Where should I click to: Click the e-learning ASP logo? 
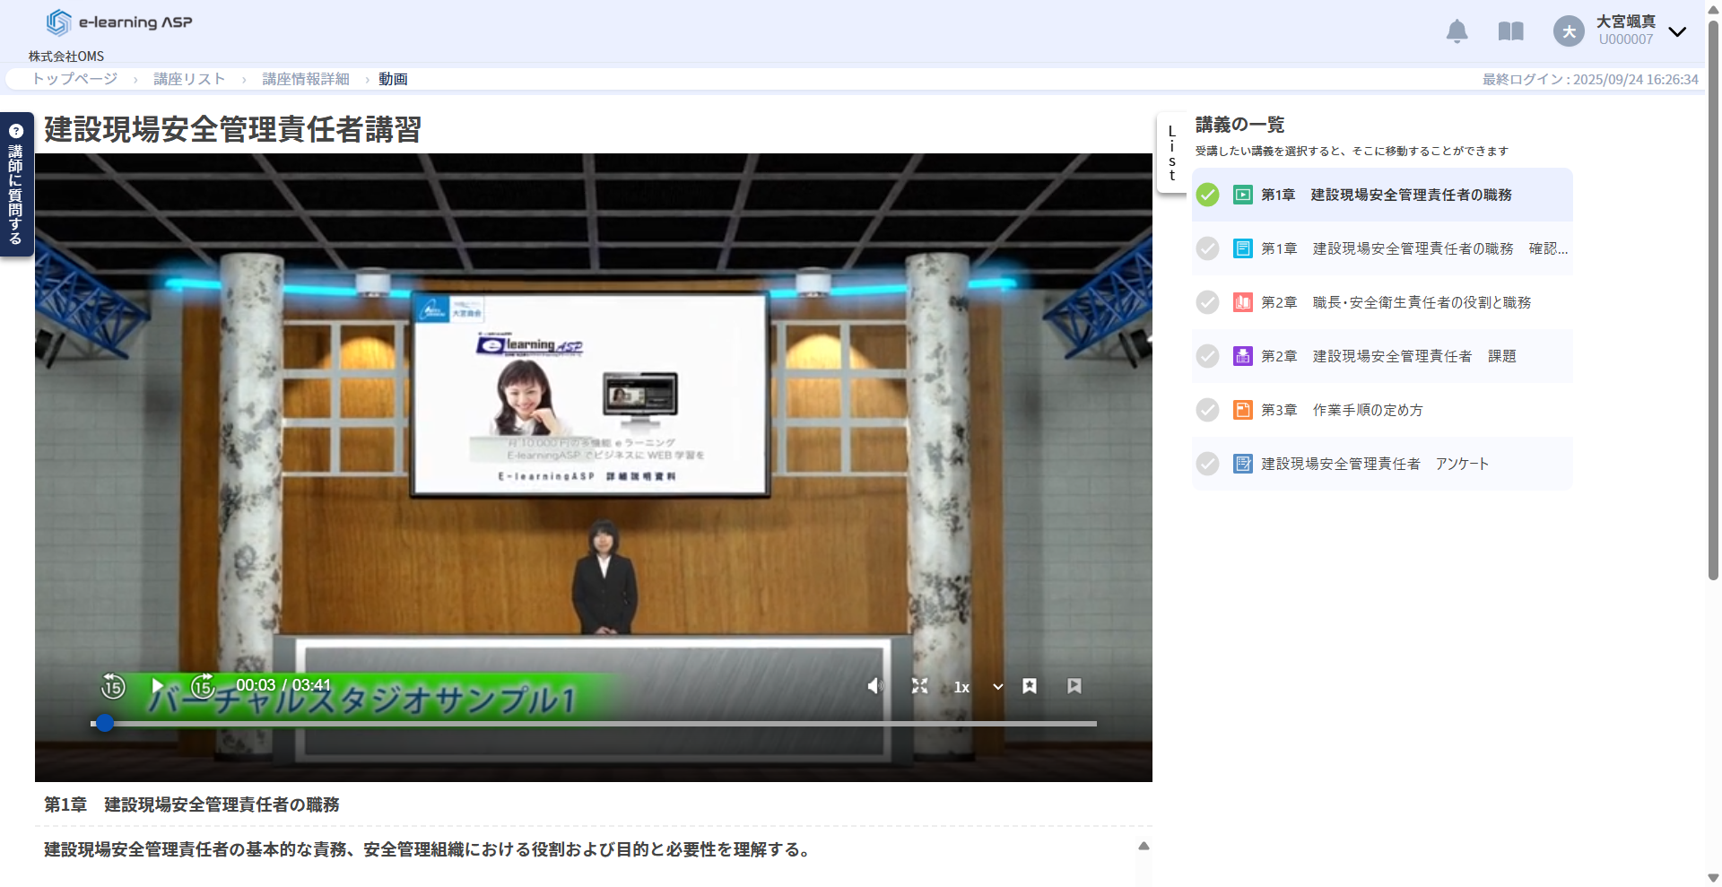click(119, 22)
